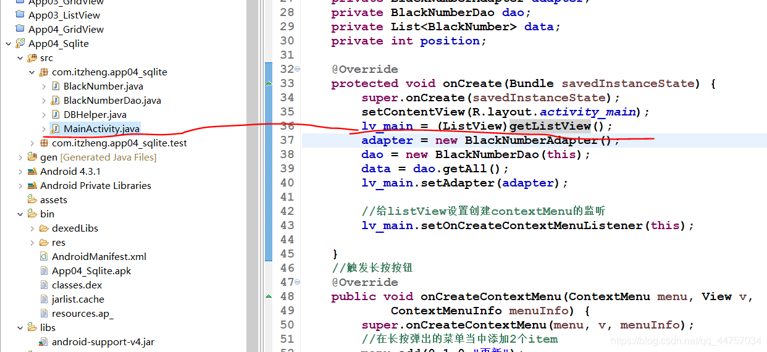Click the package icon of com.itzheng.app04_sqlite
The image size is (767, 352).
pyautogui.click(x=44, y=72)
